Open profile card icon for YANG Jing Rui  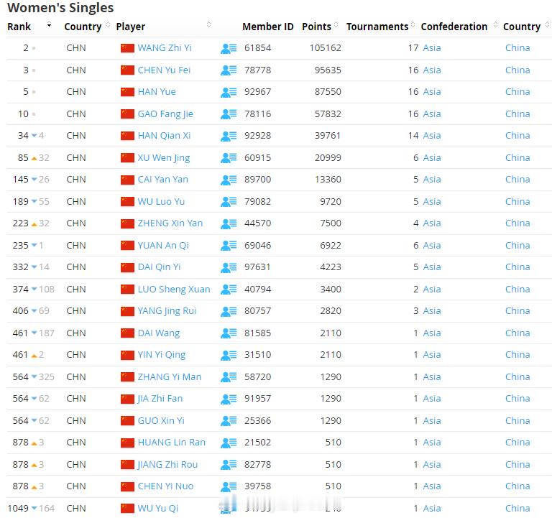click(229, 311)
